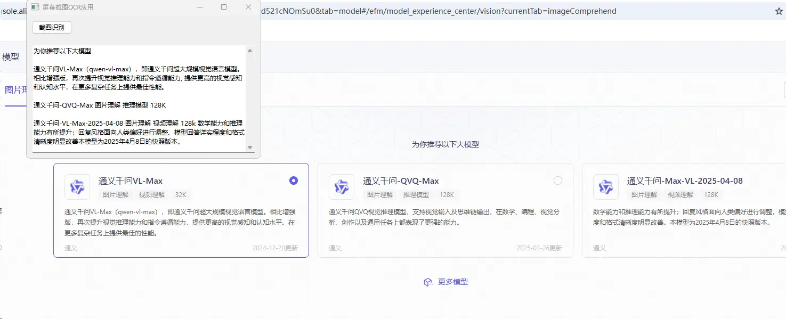This screenshot has height=319, width=786.
Task: Click 通义 label on 通义千问-QVQ-Max card
Action: 335,248
